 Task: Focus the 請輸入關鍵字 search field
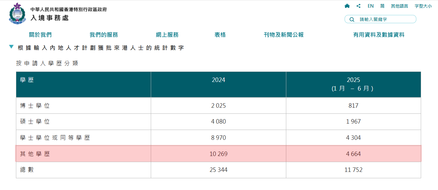coord(386,19)
